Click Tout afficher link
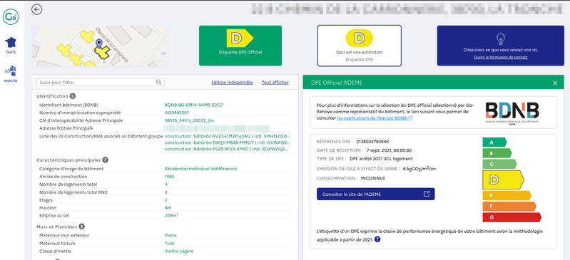 coord(275,83)
